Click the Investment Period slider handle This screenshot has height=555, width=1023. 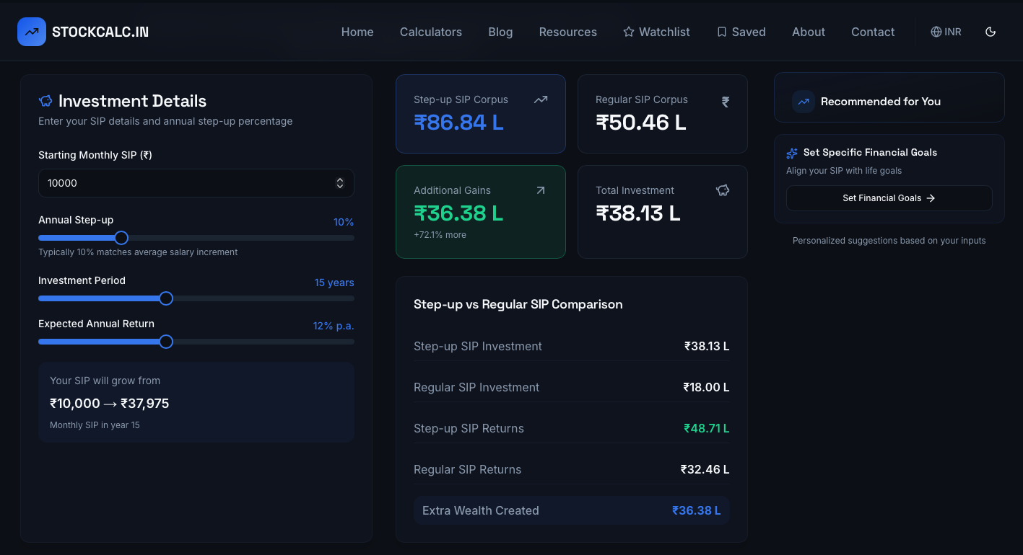(166, 298)
